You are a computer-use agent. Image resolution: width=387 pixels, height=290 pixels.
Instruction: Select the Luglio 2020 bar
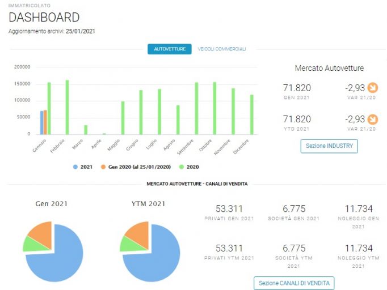click(159, 112)
